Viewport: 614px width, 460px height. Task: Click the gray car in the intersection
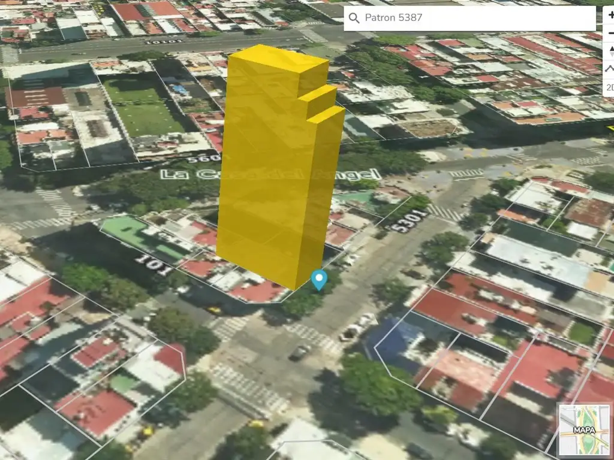click(299, 352)
